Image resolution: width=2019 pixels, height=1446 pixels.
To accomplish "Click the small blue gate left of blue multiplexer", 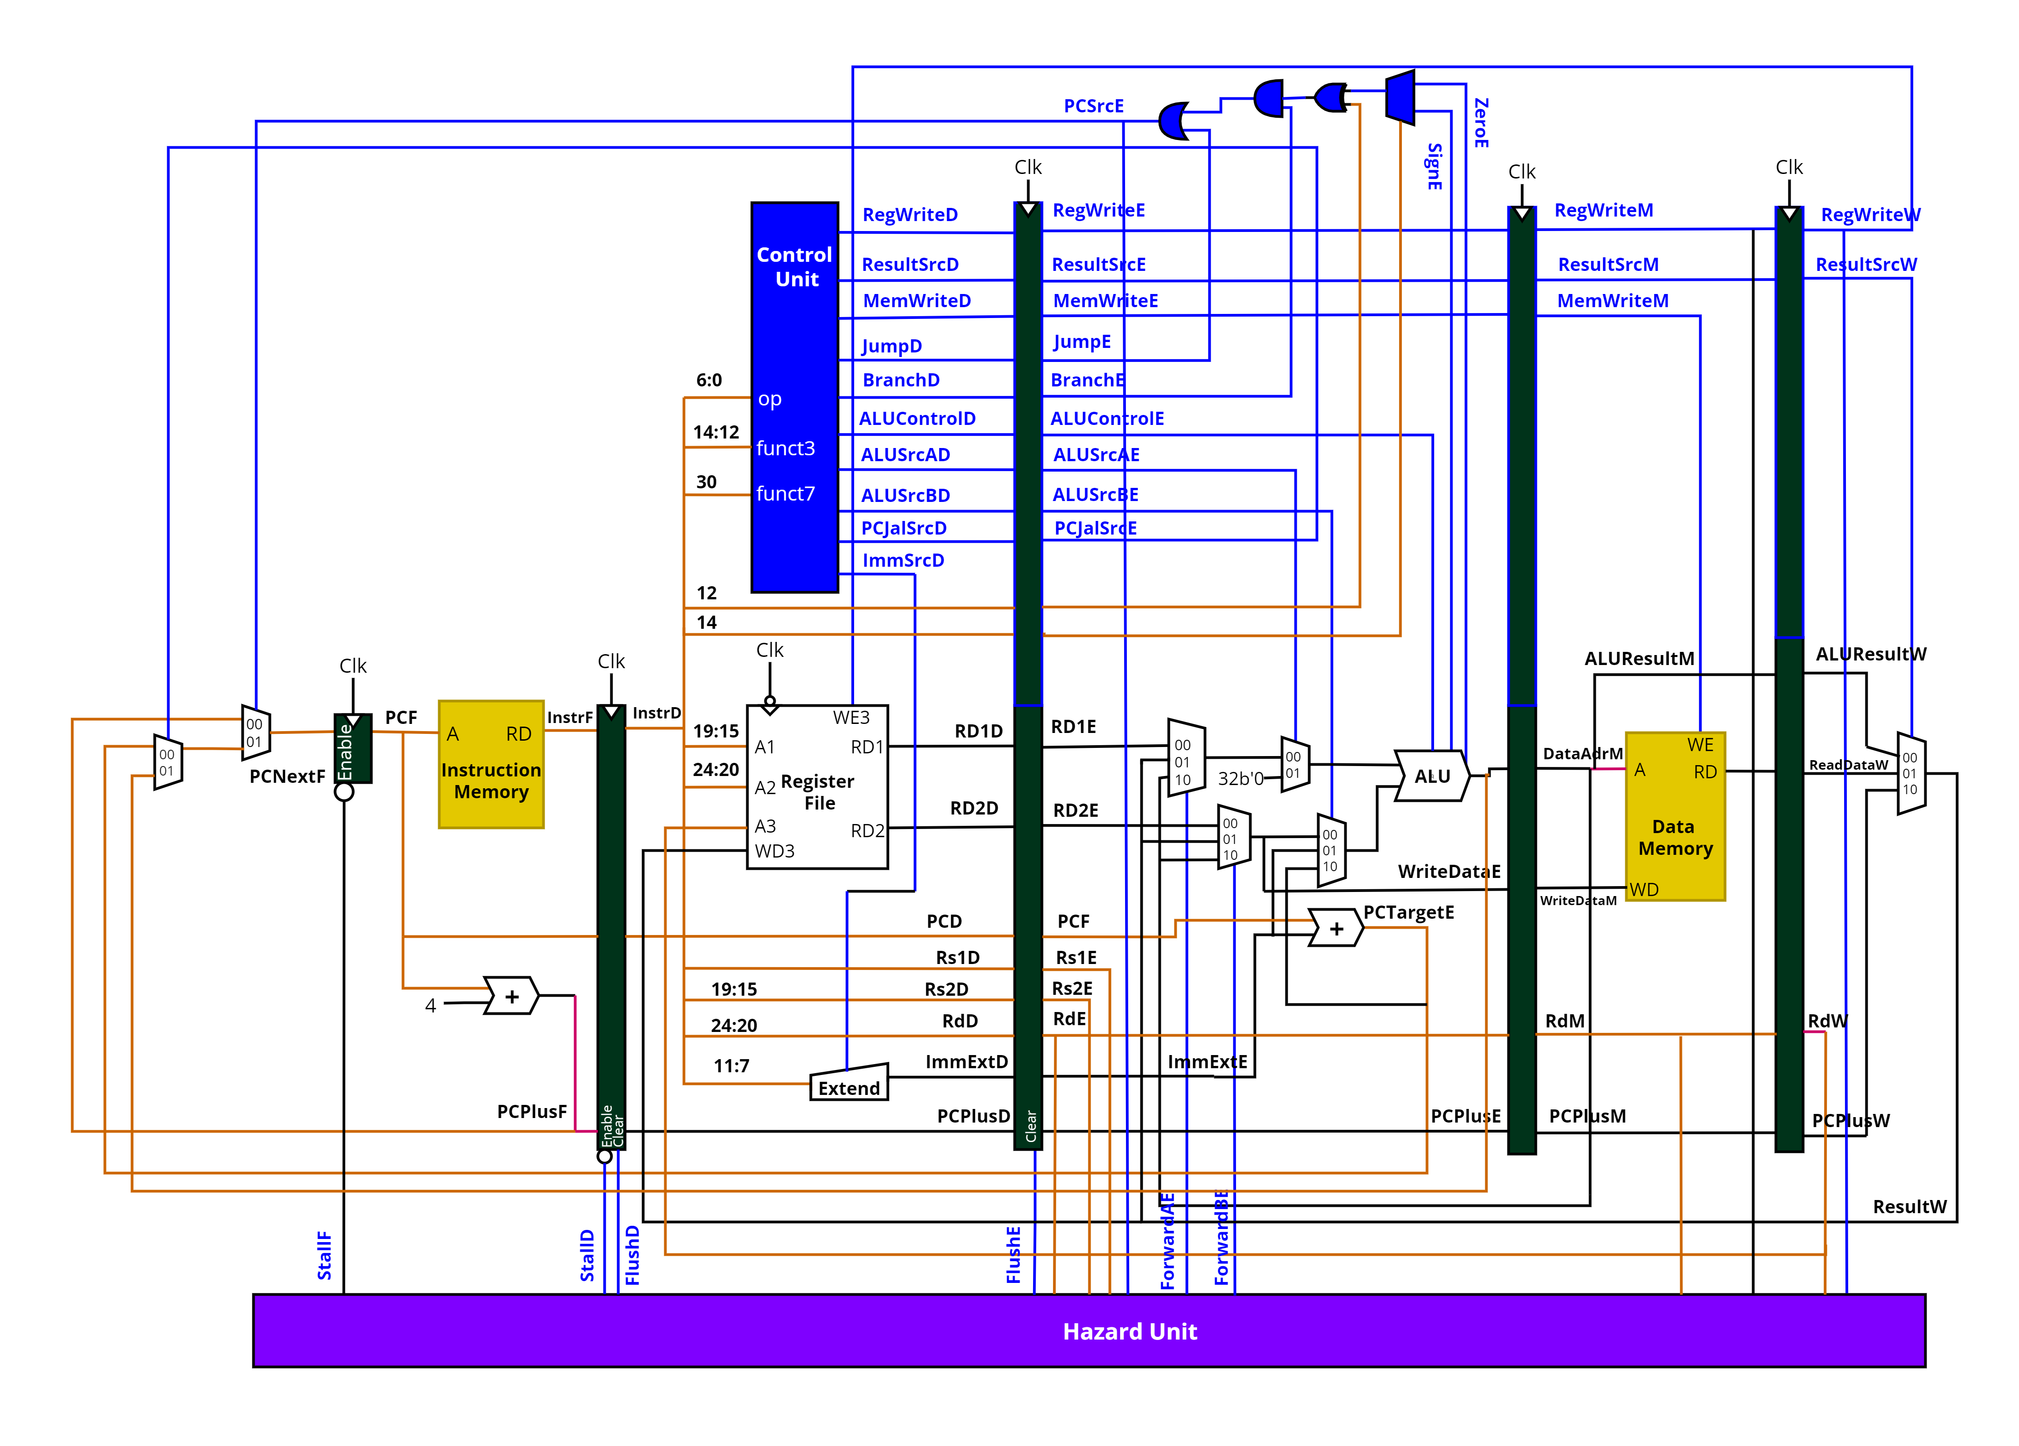I will [1331, 97].
